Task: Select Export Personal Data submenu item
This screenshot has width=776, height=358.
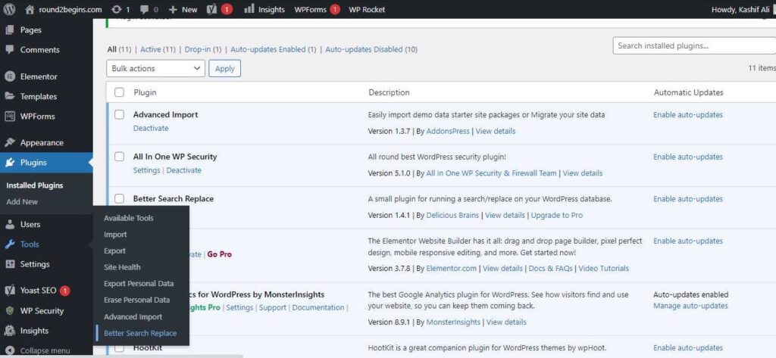Action: [139, 283]
